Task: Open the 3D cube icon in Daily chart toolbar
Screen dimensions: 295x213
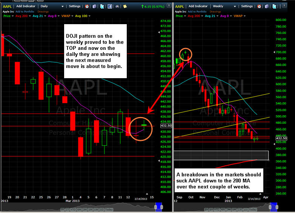Action: [94, 6]
